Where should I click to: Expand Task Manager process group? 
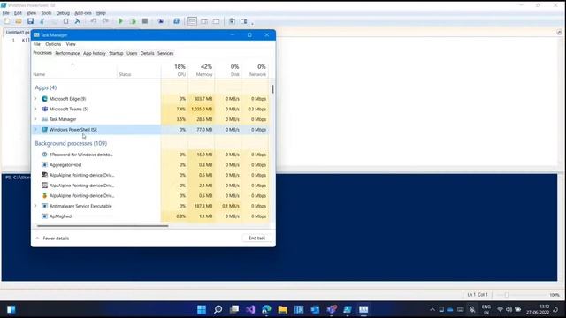point(35,119)
